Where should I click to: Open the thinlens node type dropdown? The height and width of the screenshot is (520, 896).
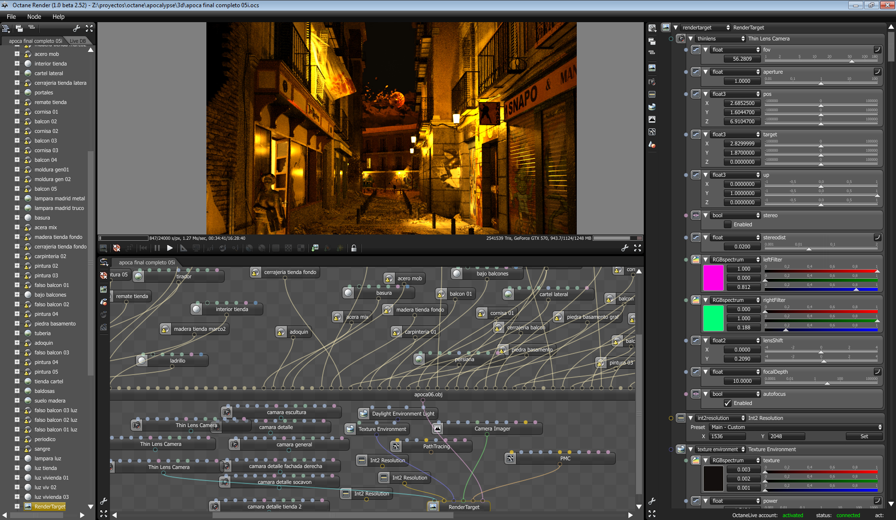pyautogui.click(x=720, y=39)
